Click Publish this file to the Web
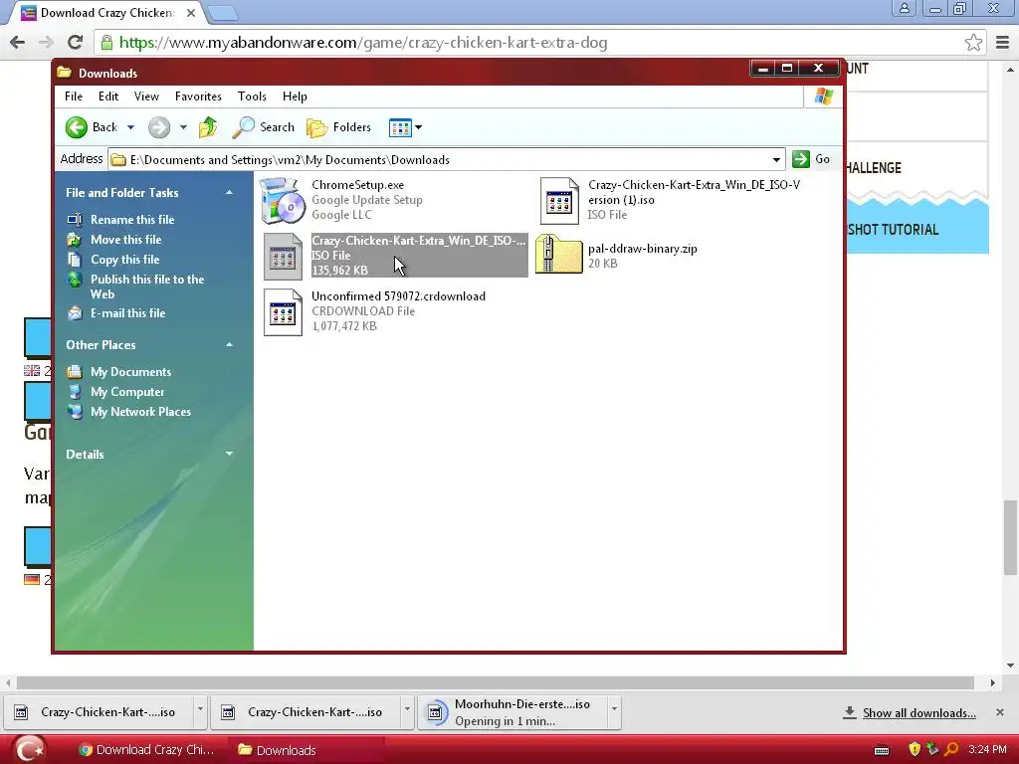 [147, 286]
